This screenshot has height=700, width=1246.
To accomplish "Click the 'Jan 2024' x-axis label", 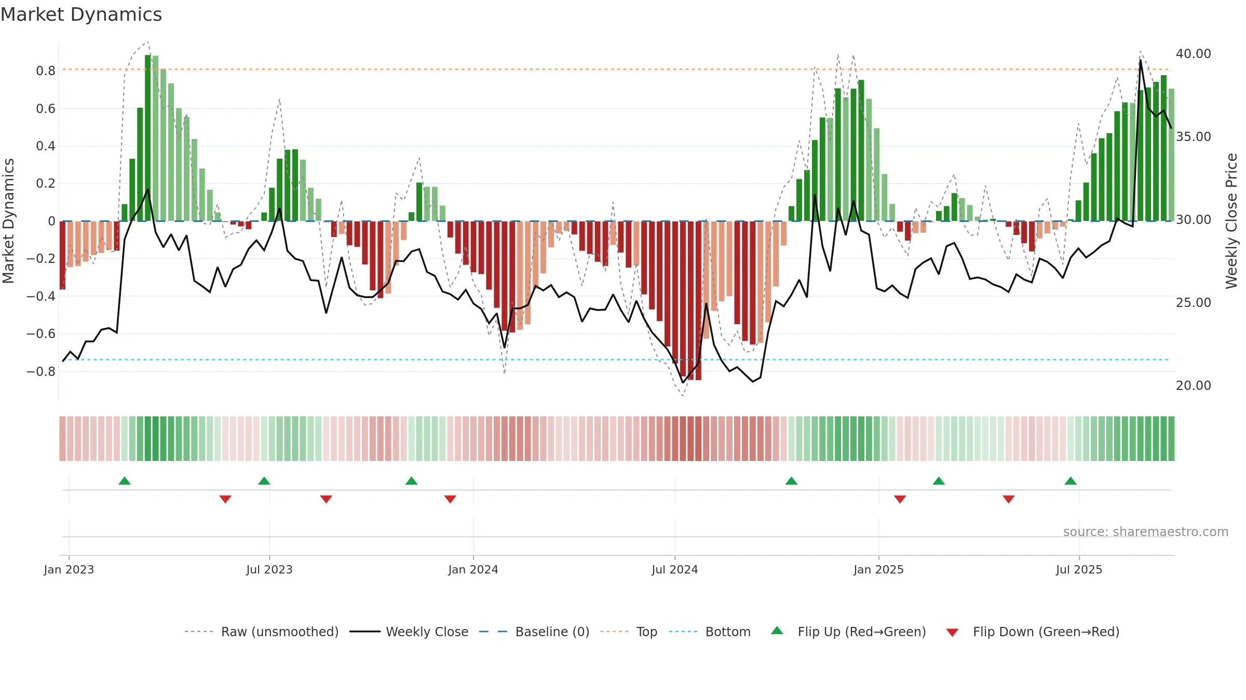I will click(x=473, y=569).
